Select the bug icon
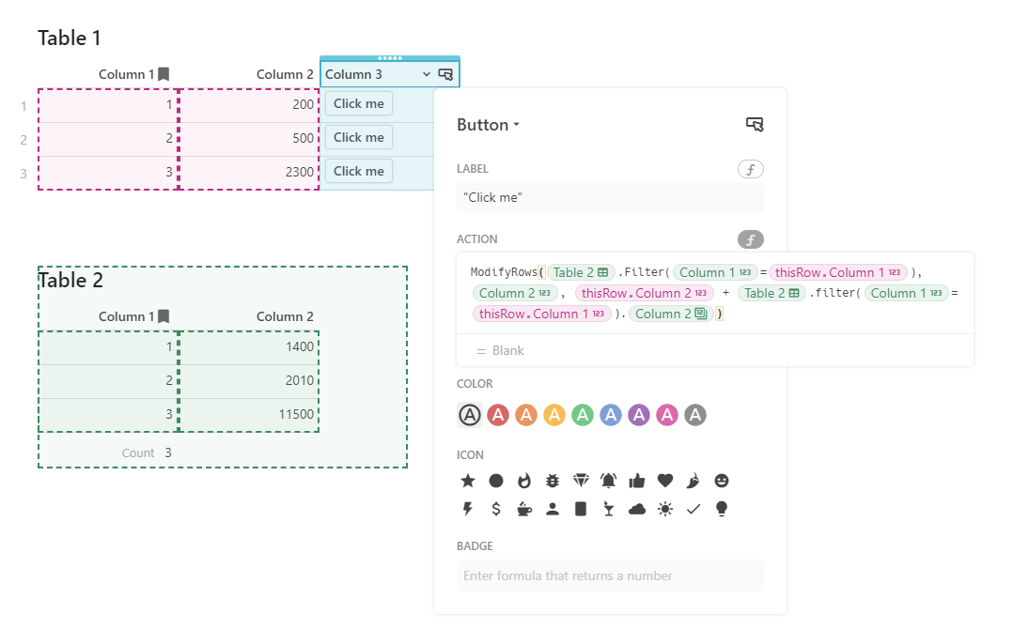The height and width of the screenshot is (629, 1013). tap(553, 481)
